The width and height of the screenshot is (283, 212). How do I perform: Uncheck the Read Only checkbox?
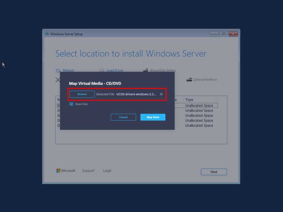pos(71,104)
